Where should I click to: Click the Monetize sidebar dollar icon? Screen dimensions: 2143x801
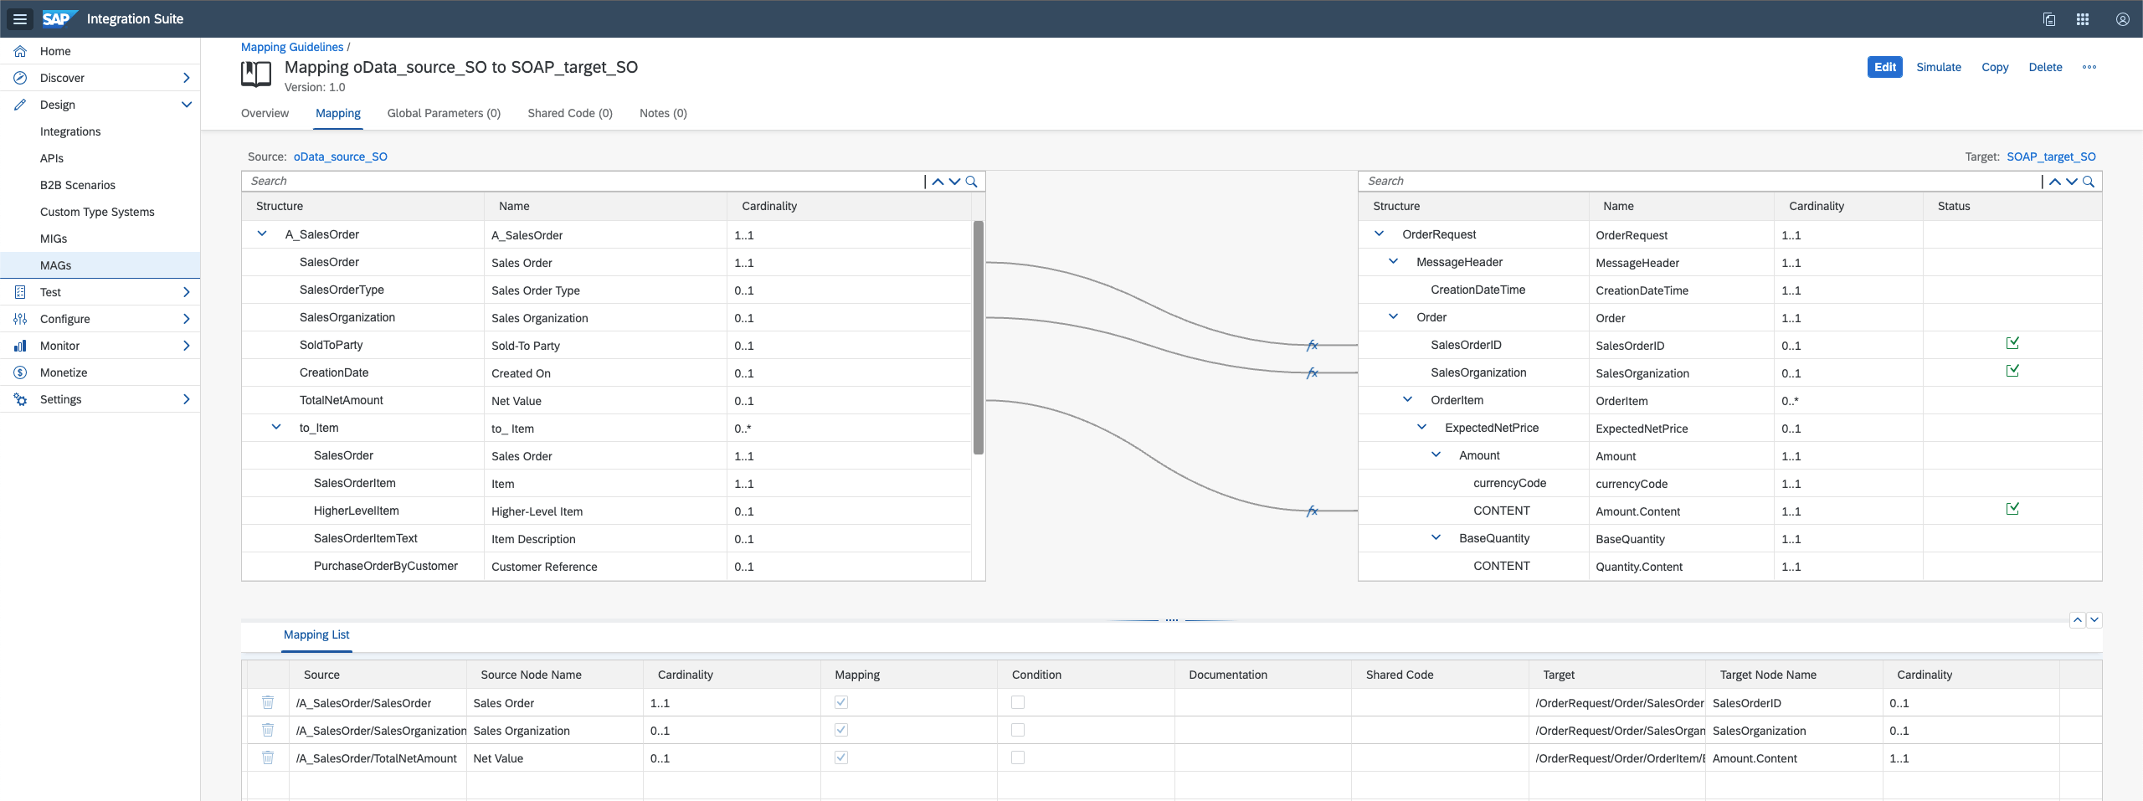coord(20,372)
